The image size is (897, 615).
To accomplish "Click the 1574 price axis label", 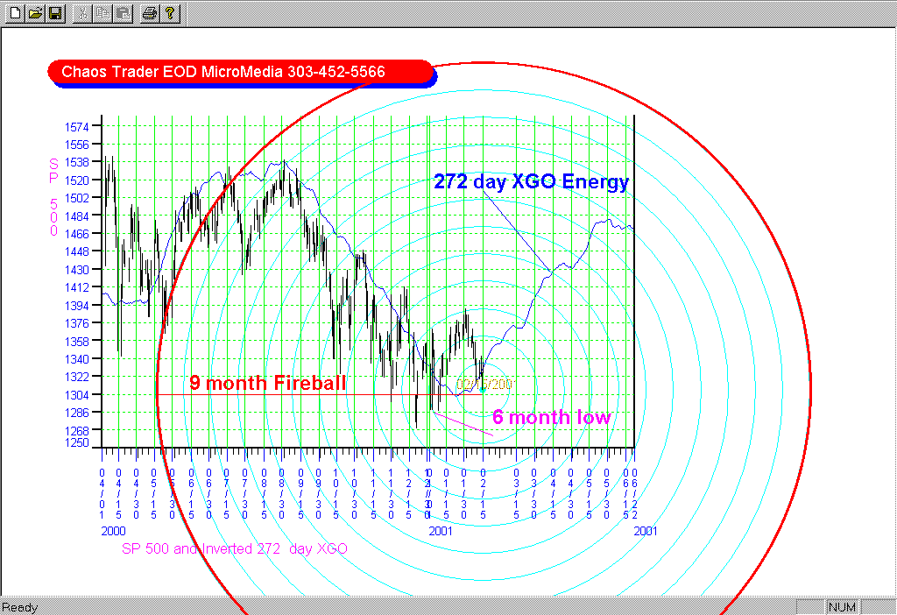I will pyautogui.click(x=77, y=127).
